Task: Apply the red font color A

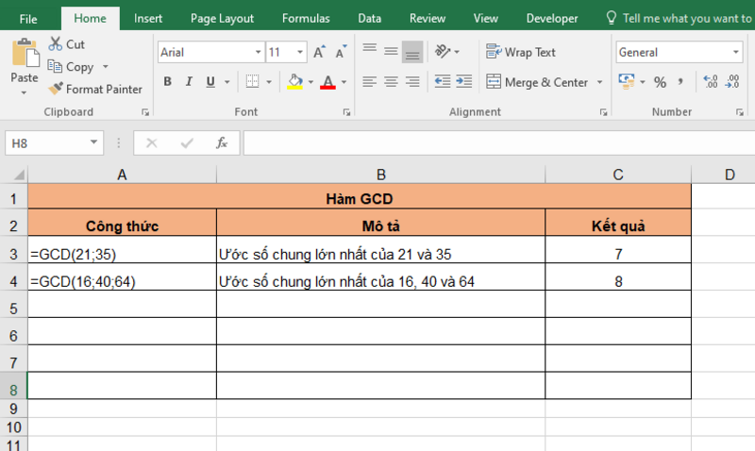Action: point(327,82)
